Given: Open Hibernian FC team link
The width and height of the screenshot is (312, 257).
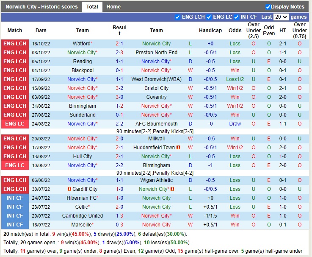Looking at the screenshot, I should coord(81,198).
